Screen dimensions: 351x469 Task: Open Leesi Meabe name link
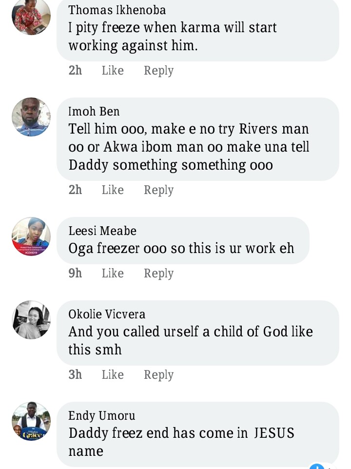click(102, 231)
